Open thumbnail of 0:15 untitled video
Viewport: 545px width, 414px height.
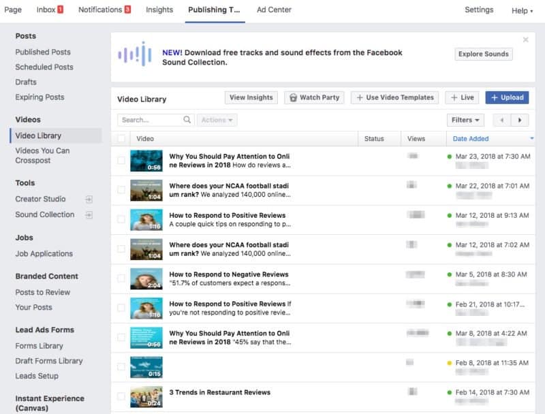(x=146, y=367)
